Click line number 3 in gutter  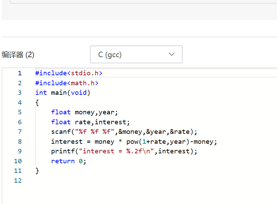(20, 93)
